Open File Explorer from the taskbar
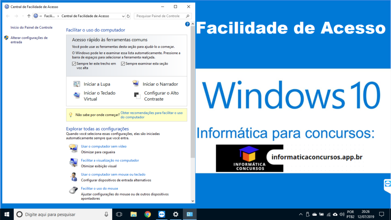The image size is (391, 220). click(x=133, y=214)
